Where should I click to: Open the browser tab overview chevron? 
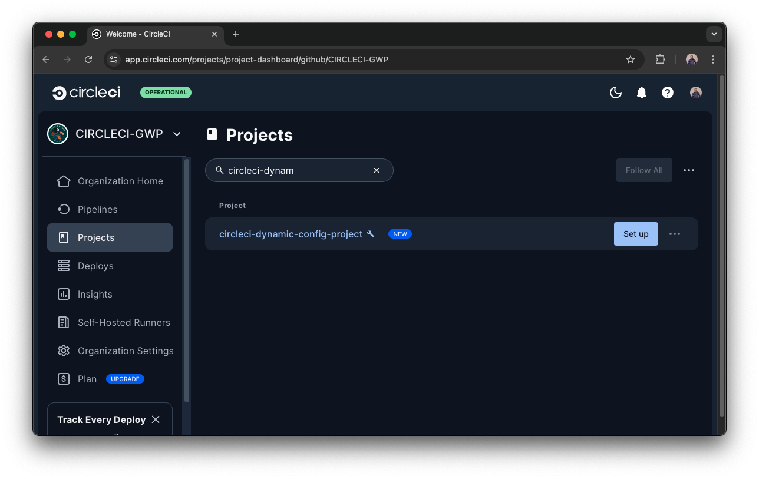point(714,34)
